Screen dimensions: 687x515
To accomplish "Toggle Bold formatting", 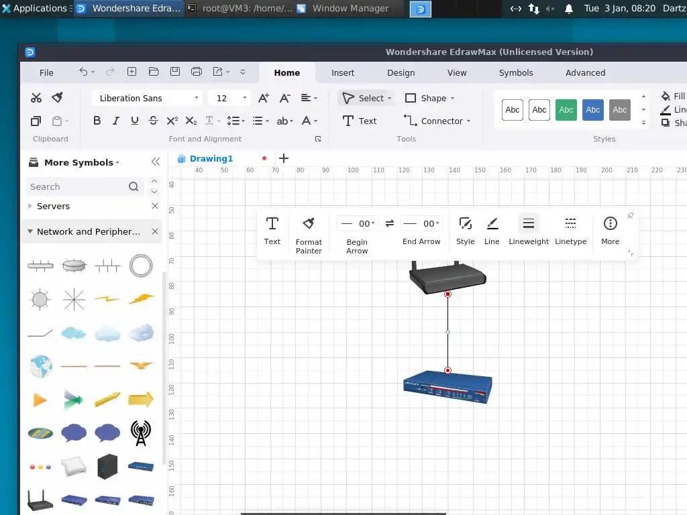I will pos(97,121).
